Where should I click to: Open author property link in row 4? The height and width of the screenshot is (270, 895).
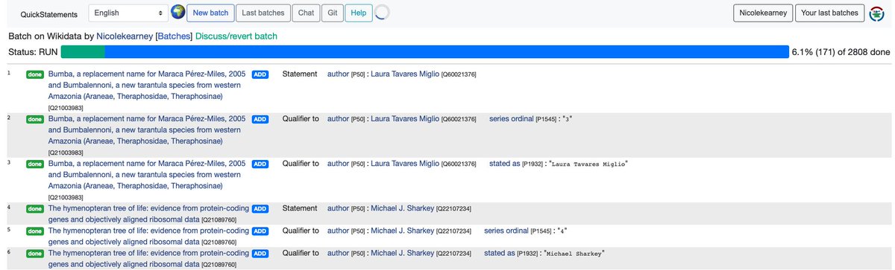point(338,208)
